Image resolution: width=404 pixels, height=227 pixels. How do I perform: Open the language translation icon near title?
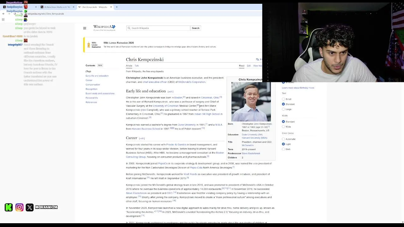[x=258, y=59]
